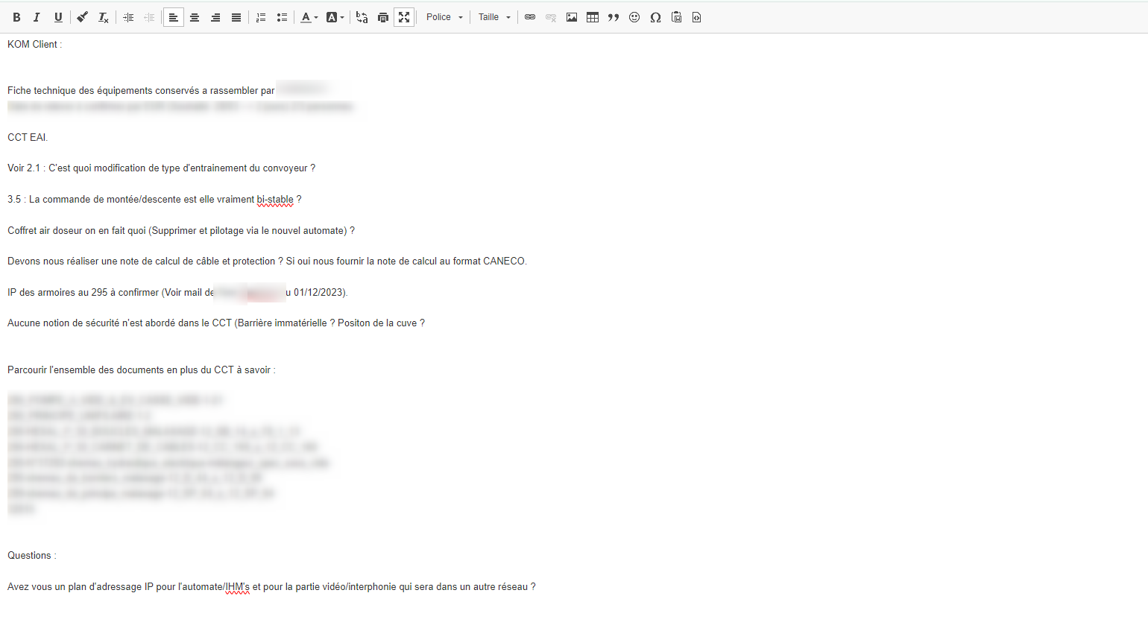The height and width of the screenshot is (631, 1148).
Task: Click the unlink icon
Action: coord(551,17)
